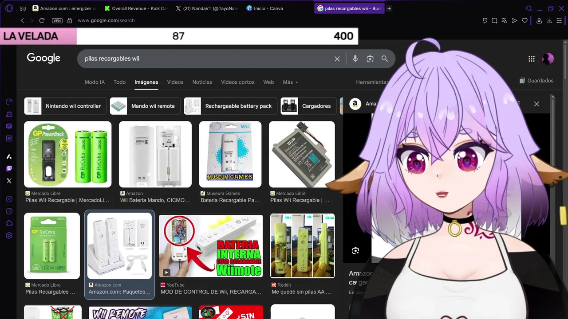Open the profile icon in browser toolbar

539,20
